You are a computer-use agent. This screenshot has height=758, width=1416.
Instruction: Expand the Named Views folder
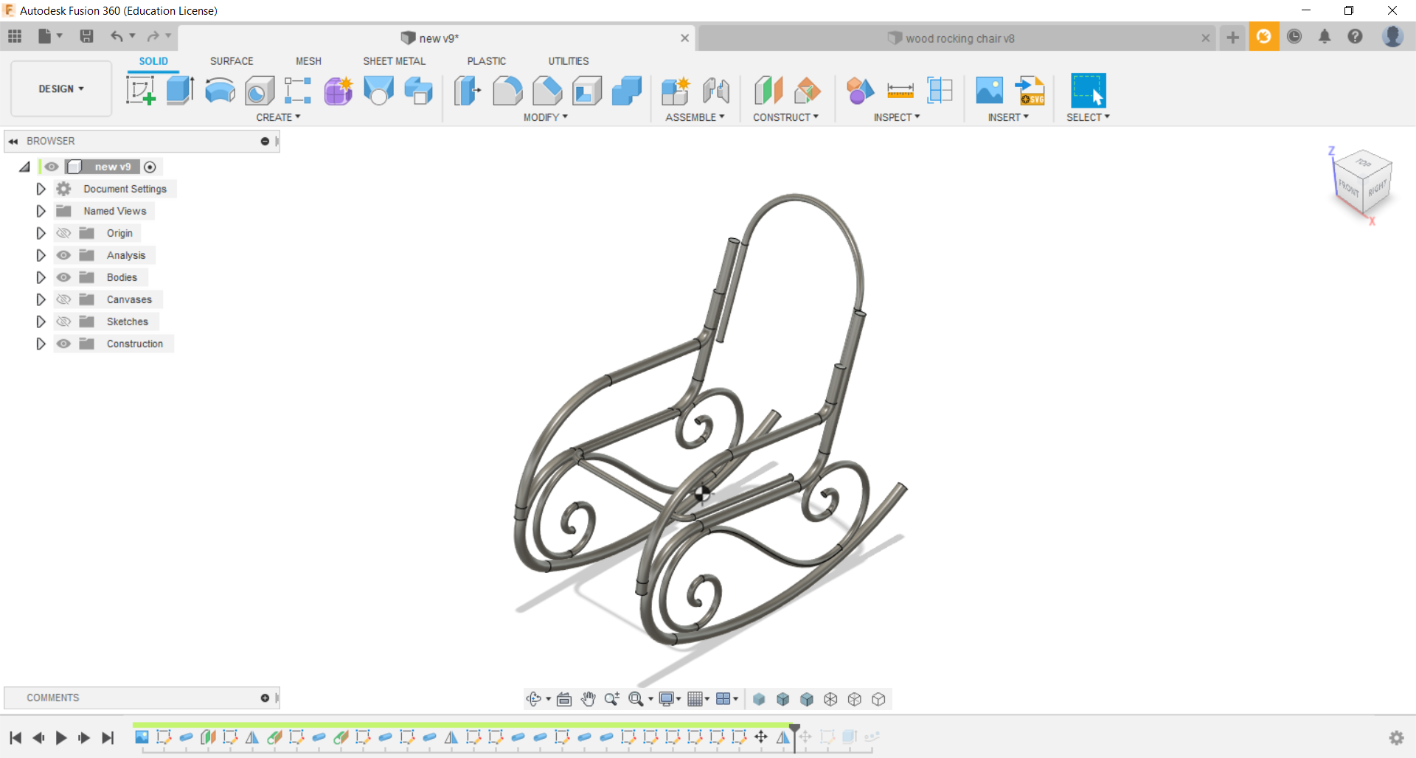click(41, 211)
